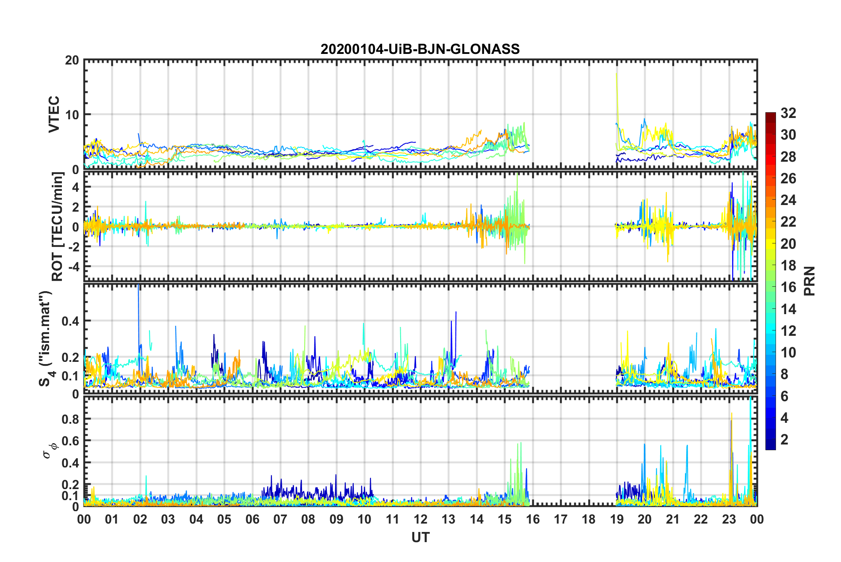Viewport: 841px width, 562px height.
Task: Select the UT axis tick label 23
Action: (x=729, y=519)
